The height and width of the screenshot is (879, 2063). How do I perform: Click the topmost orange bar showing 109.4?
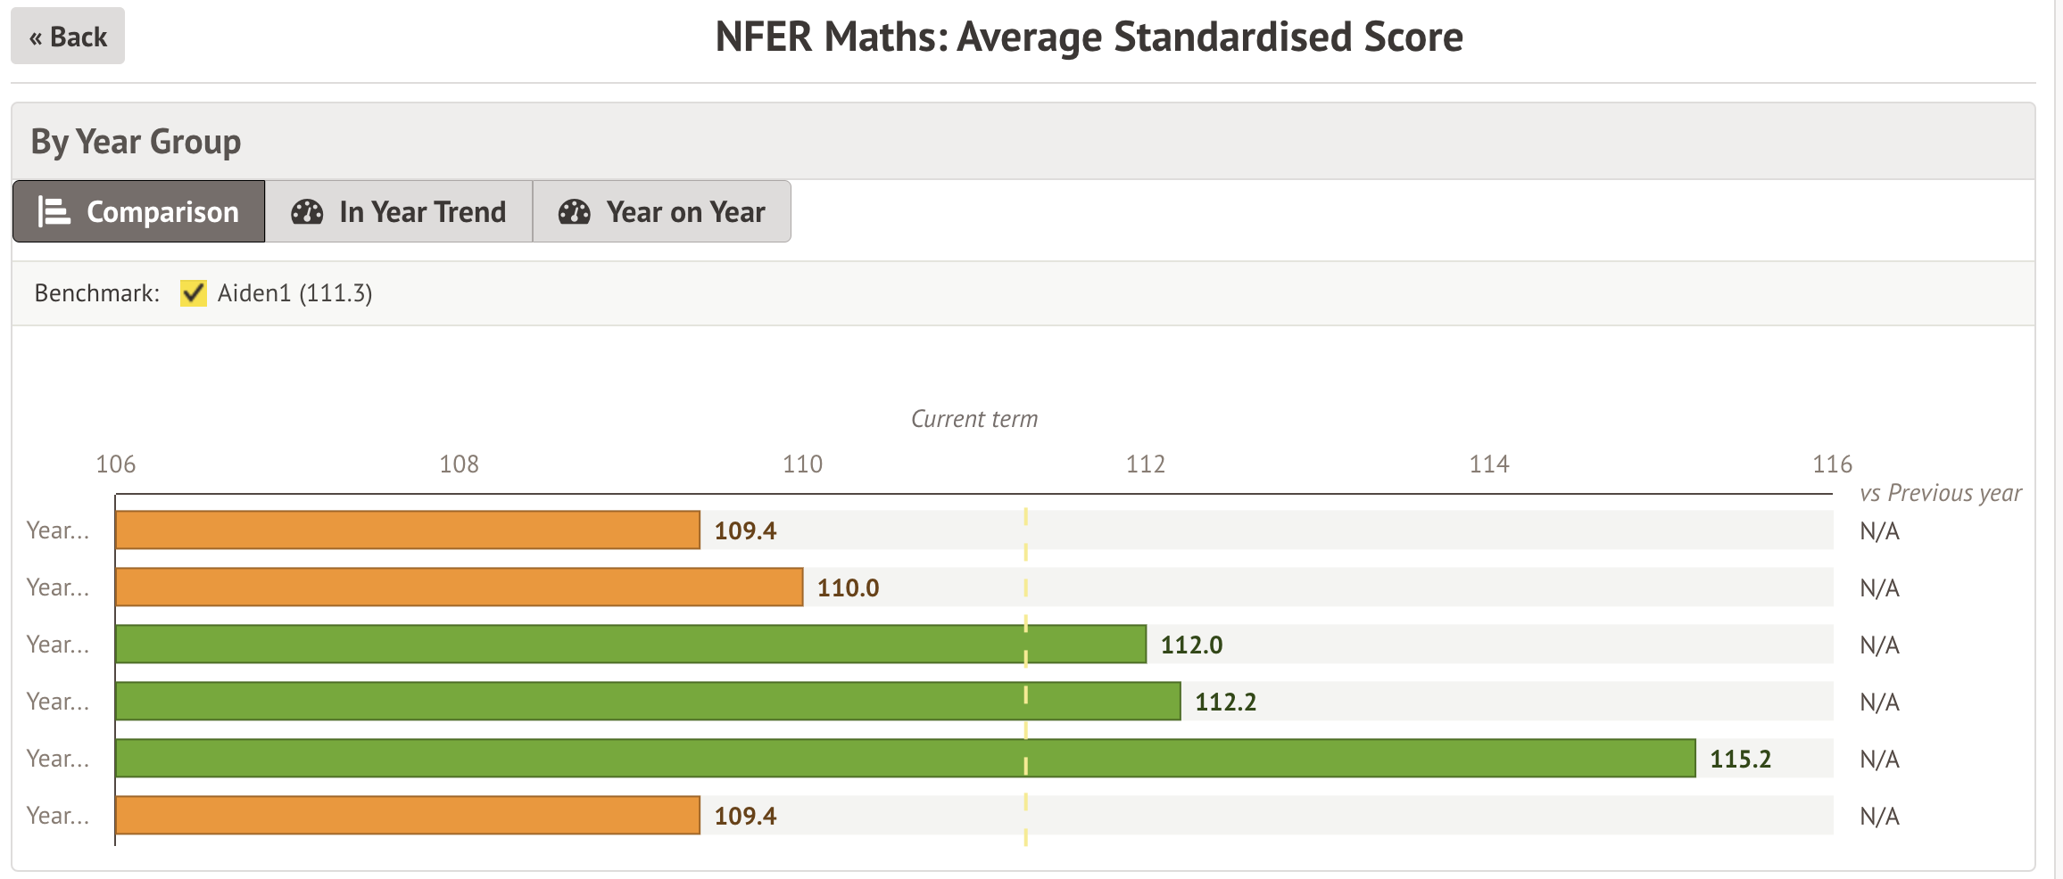[x=408, y=530]
